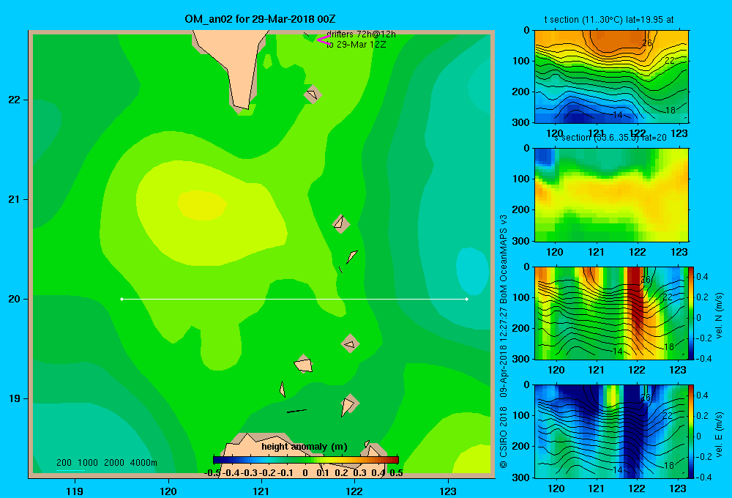
Task: Click the '4000m' bathymetry legend label
Action: (143, 463)
